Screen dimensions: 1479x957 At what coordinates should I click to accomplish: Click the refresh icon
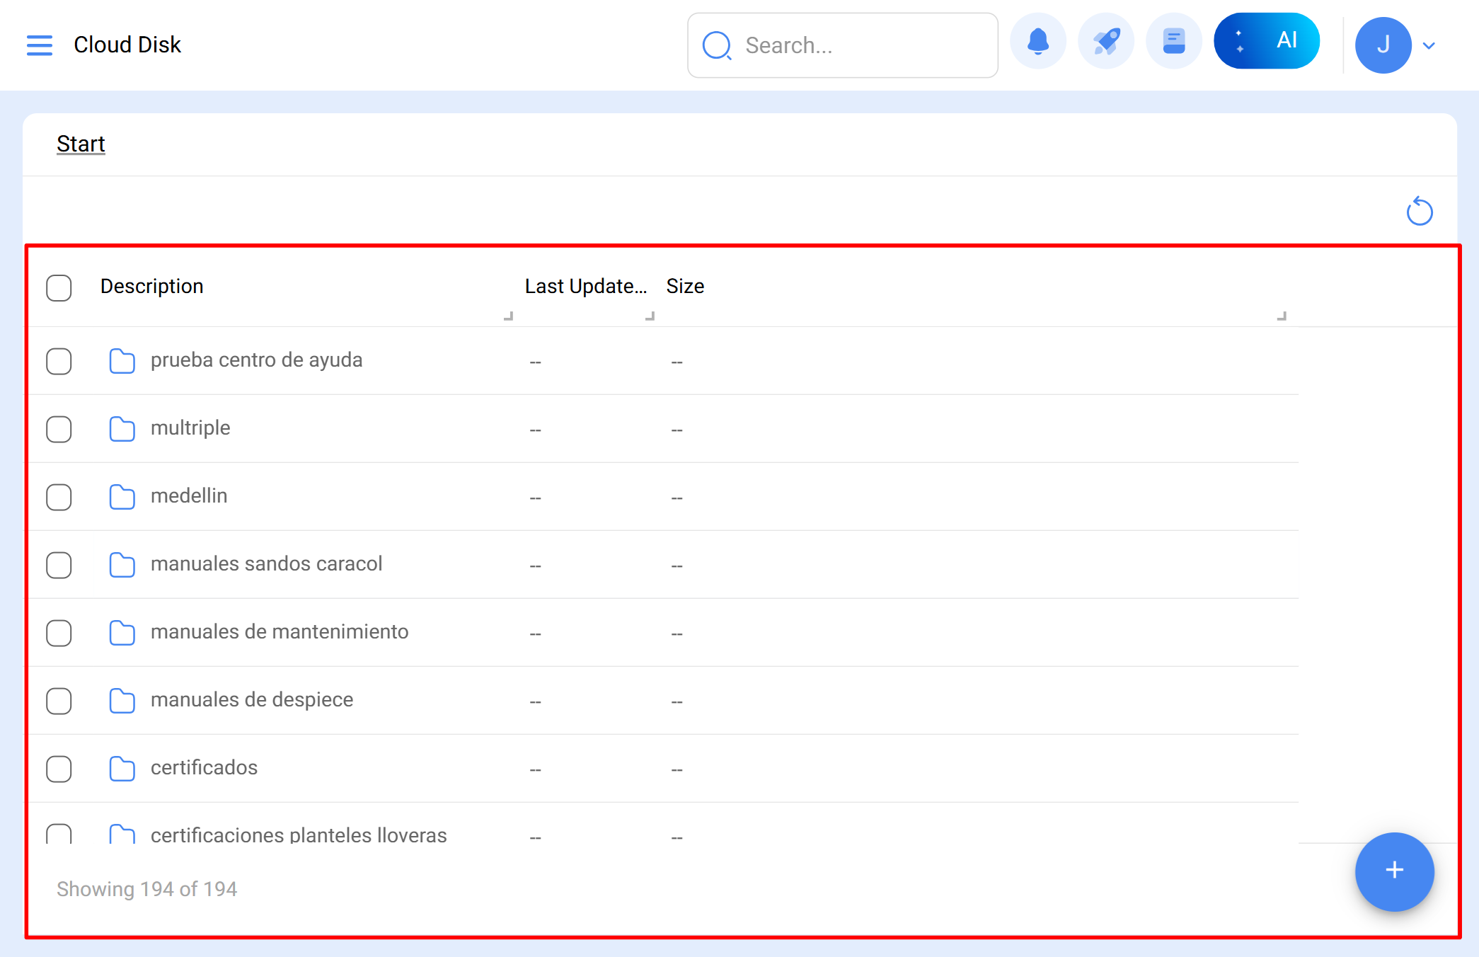tap(1419, 212)
